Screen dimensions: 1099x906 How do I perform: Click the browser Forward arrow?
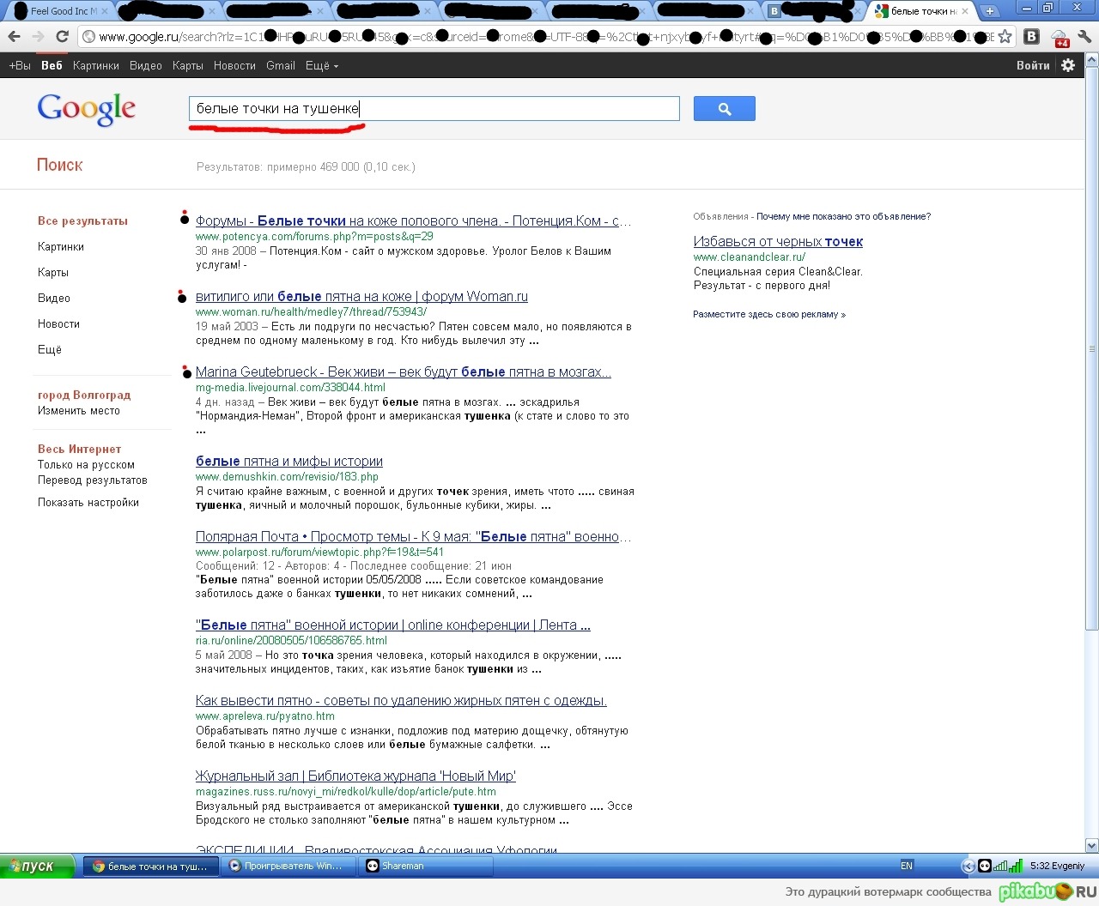tap(38, 37)
